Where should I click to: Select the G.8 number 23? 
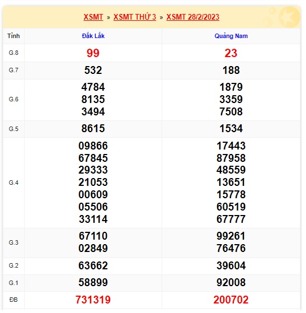pyautogui.click(x=231, y=53)
